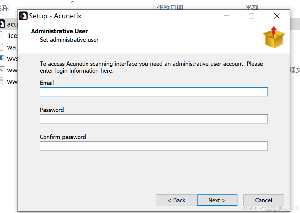
Task: Select the Confirm password field
Action: 154,146
